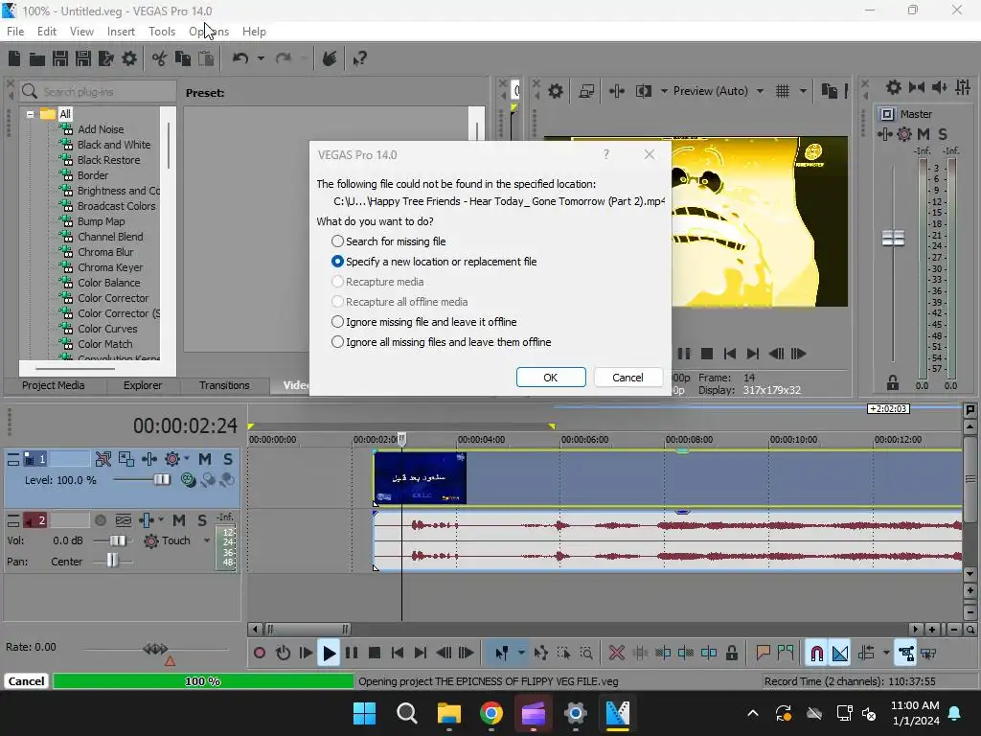Open the edit tool selector dropdown
981x736 pixels.
(x=521, y=654)
